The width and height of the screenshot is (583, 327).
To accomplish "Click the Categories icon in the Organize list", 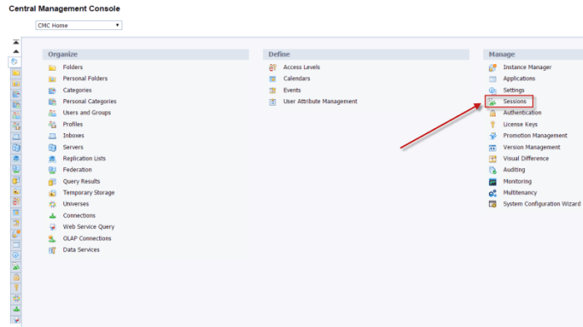I will click(x=52, y=91).
